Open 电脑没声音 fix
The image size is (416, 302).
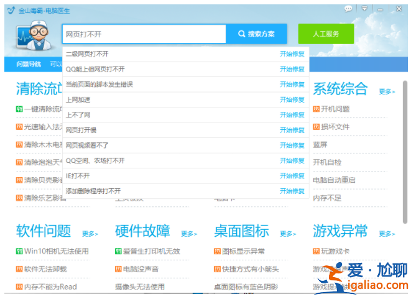tap(141, 270)
